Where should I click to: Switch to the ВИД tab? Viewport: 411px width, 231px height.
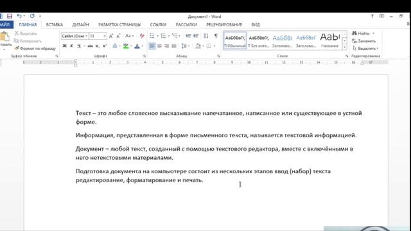(x=256, y=24)
